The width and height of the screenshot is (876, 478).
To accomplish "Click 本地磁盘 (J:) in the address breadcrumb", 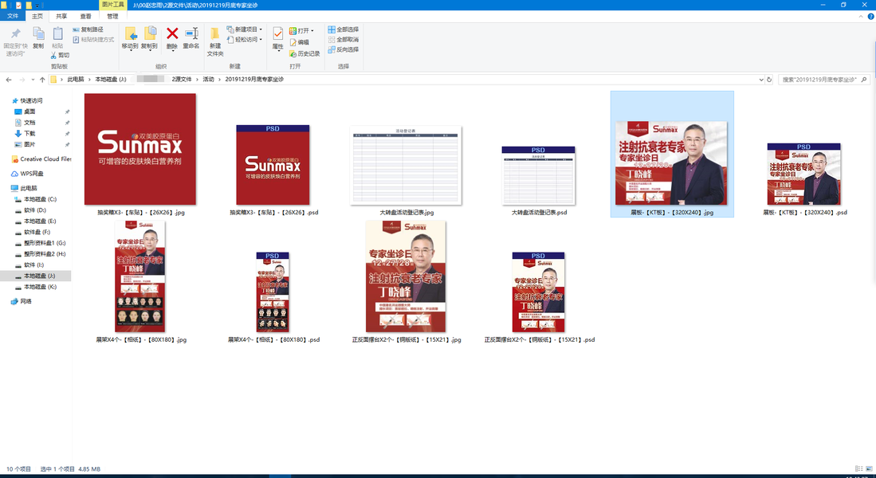I will click(x=111, y=80).
